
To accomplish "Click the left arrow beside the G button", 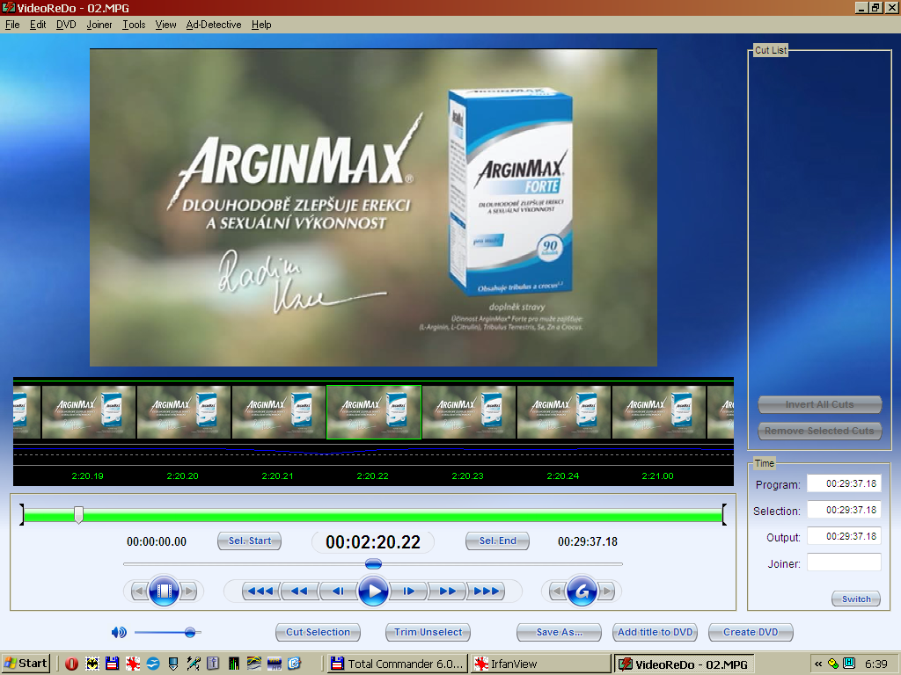I will (x=557, y=591).
